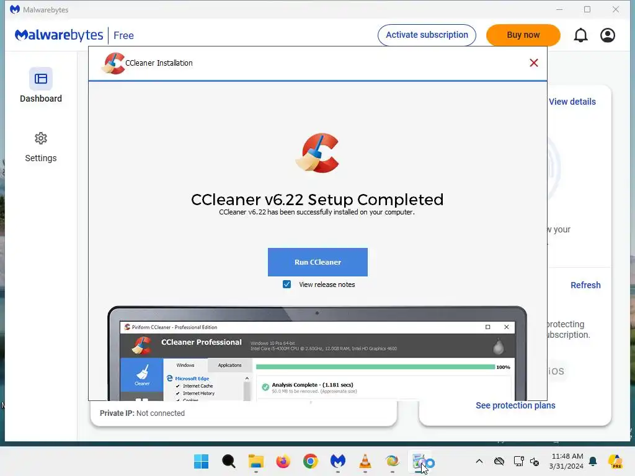Image resolution: width=635 pixels, height=476 pixels.
Task: Open the Windows Start menu
Action: click(202, 461)
